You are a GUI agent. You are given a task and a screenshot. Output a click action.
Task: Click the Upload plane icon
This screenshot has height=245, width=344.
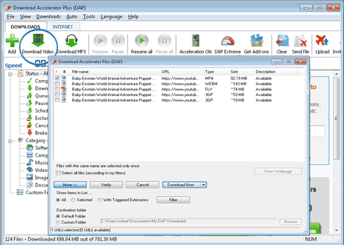pos(322,41)
